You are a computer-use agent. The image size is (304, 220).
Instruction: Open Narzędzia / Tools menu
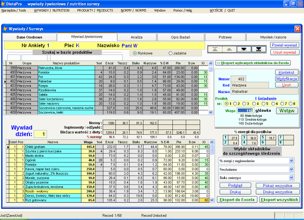coord(14,10)
